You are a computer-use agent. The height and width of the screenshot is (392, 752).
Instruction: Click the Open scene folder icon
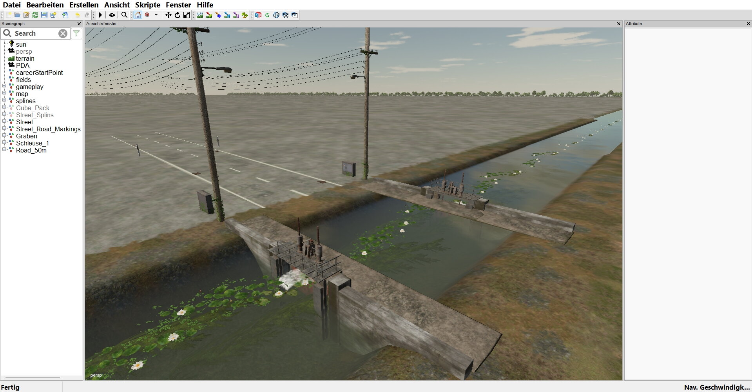coord(17,15)
